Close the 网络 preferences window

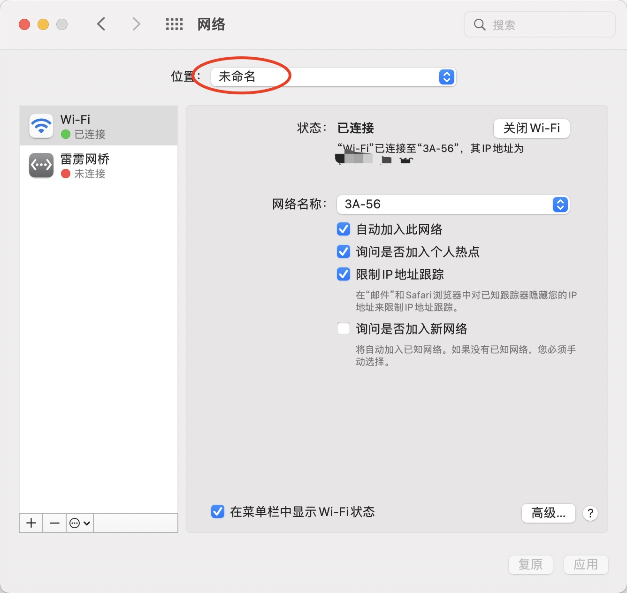pos(24,24)
